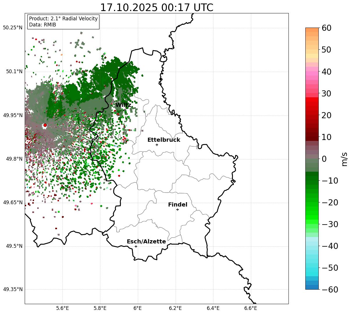Click the Data: RMIB text

click(42, 25)
